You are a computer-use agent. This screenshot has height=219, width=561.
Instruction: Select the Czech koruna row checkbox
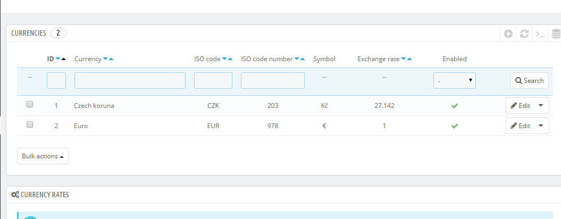(30, 105)
